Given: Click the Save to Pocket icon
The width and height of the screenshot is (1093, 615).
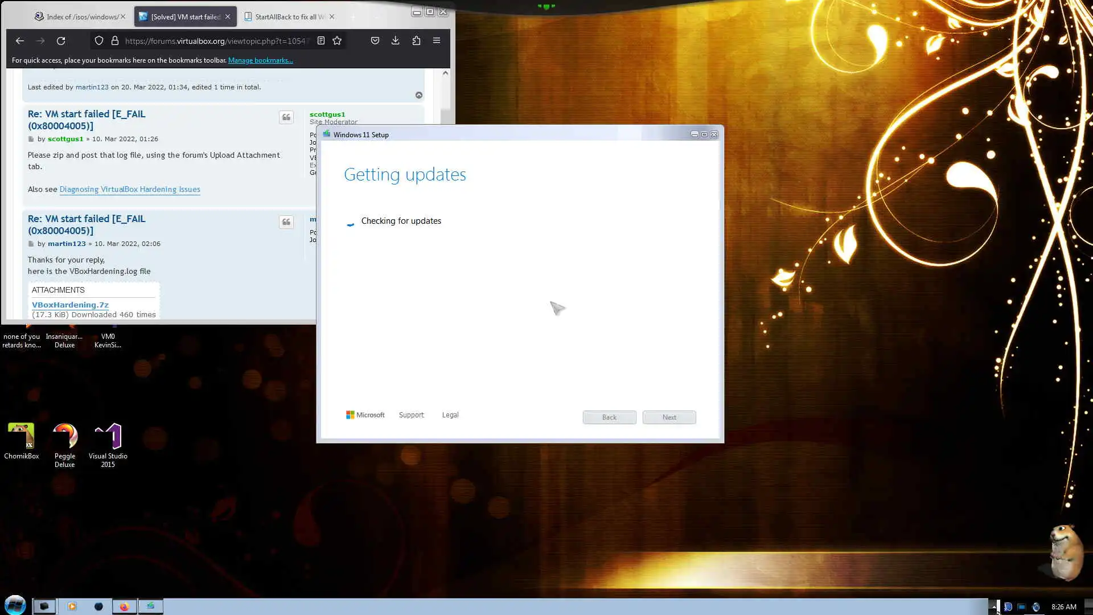Looking at the screenshot, I should tap(375, 40).
